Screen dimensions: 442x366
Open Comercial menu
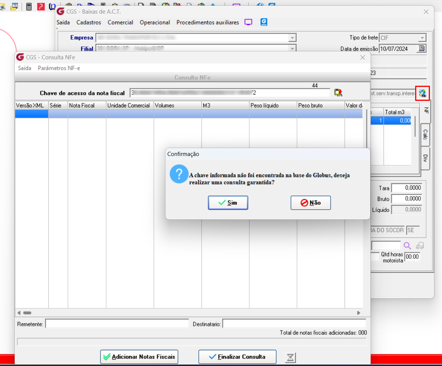pyautogui.click(x=121, y=22)
